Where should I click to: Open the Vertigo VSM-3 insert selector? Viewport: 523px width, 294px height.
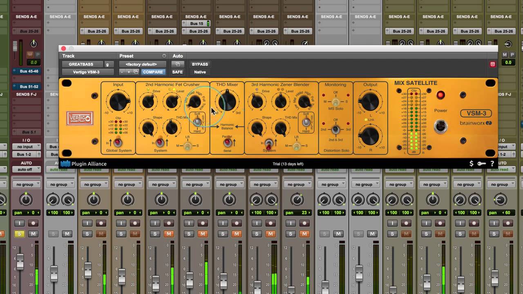click(88, 72)
